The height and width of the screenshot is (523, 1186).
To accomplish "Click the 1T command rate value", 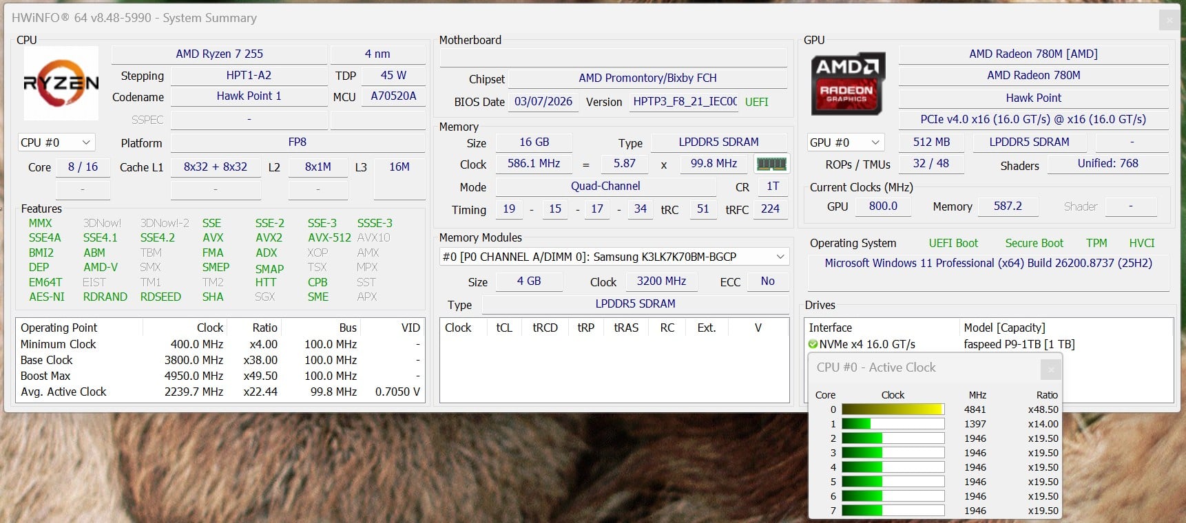I will [x=773, y=186].
